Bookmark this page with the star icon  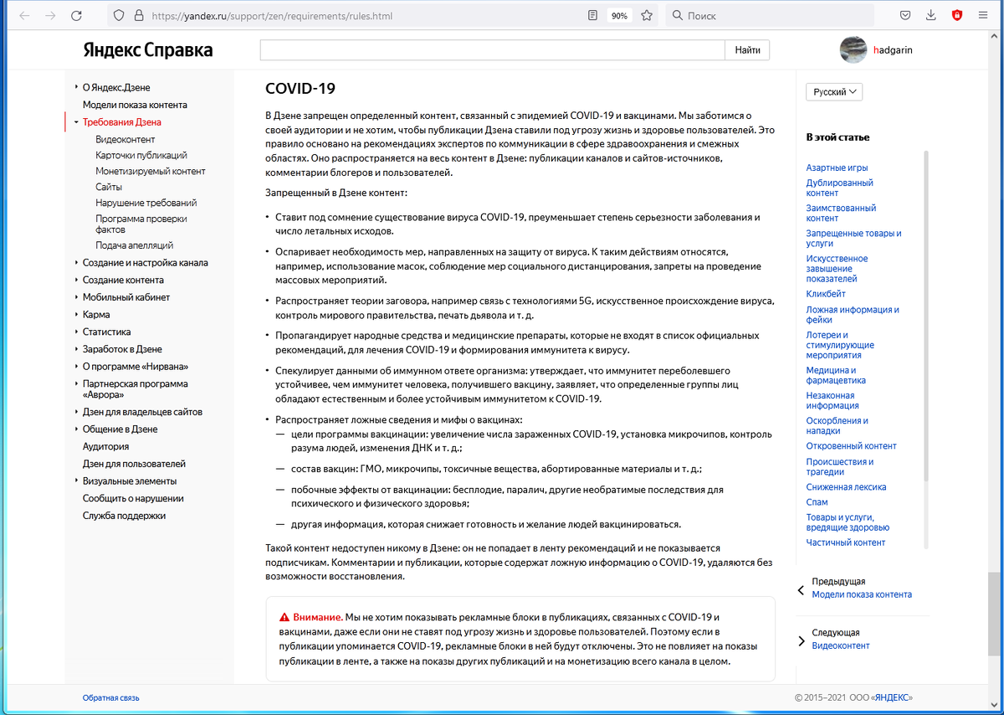646,16
